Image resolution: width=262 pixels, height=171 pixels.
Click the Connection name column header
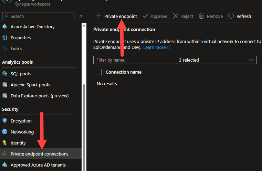point(124,72)
